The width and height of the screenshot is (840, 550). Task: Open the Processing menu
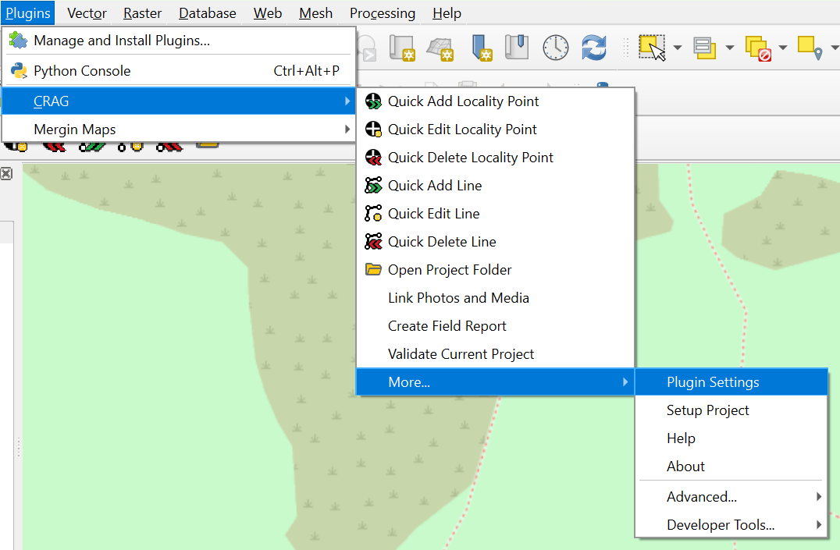(x=382, y=12)
